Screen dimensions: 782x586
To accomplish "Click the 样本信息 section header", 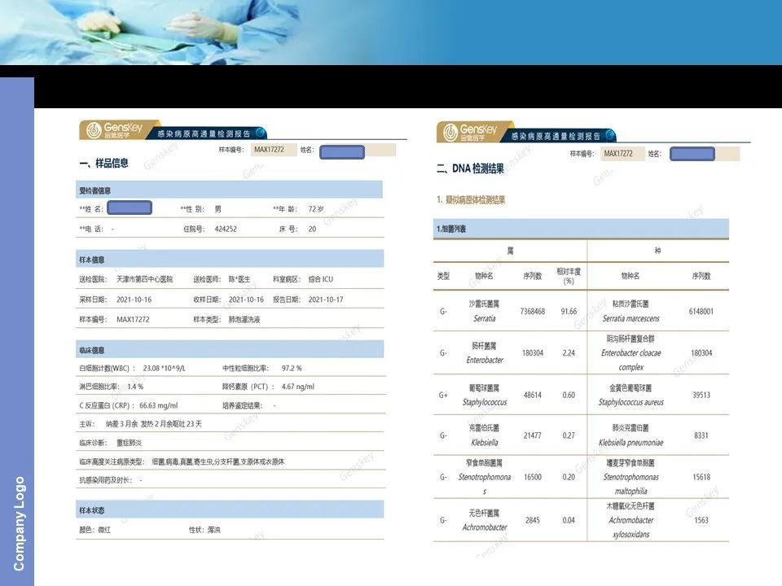I will pyautogui.click(x=230, y=259).
